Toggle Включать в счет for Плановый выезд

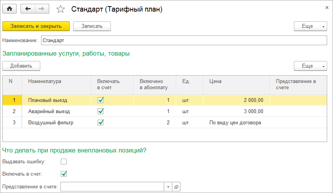click(101, 100)
